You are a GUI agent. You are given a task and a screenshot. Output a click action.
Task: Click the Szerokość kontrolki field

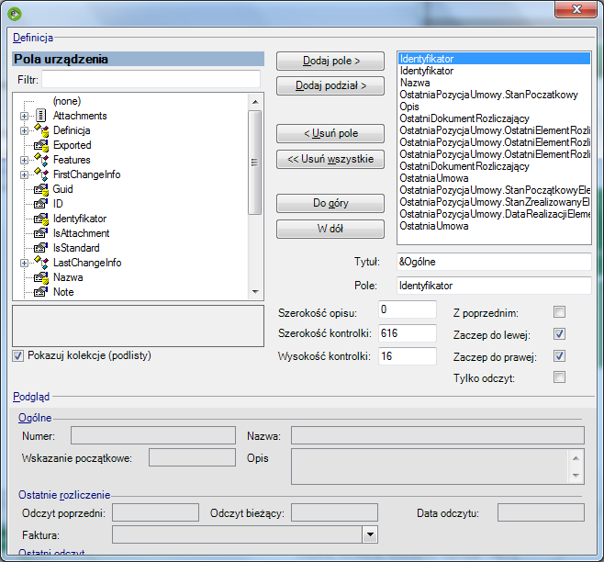408,333
